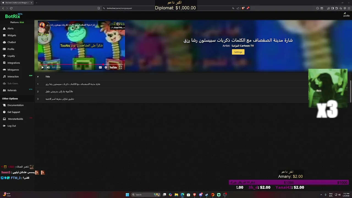Click bookmark icon in address bar

98,8
